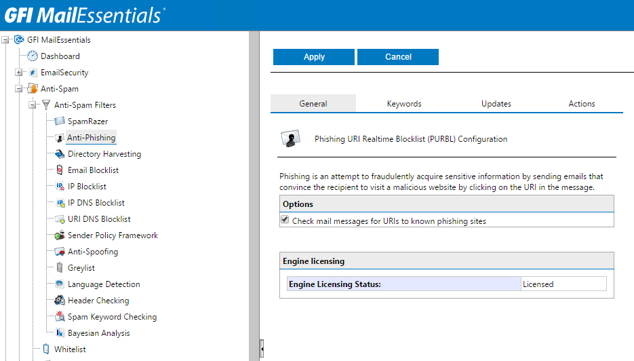This screenshot has width=634, height=361.
Task: Uncheck 'Check mail messages for URIs' option
Action: 285,219
